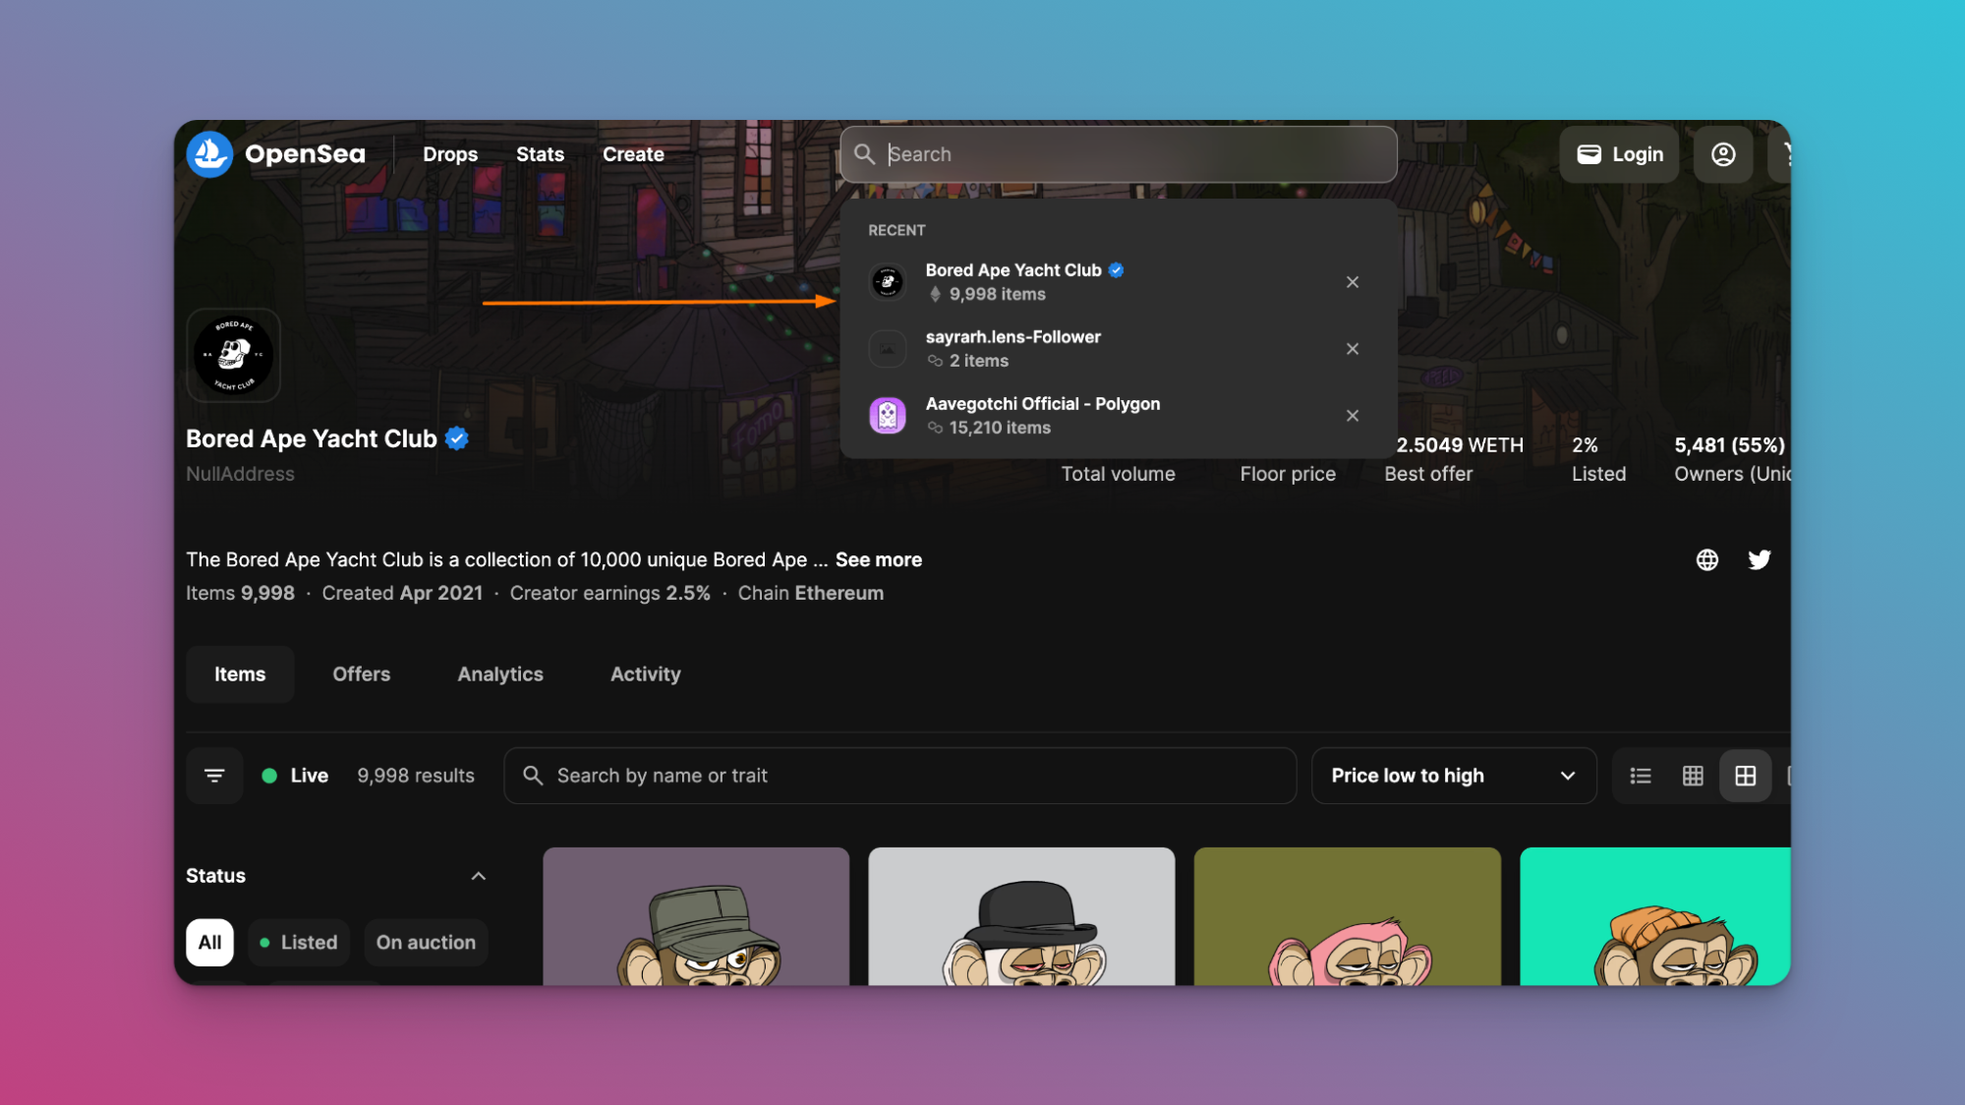Screen dimensions: 1965x1106
Task: Collapse the Status filter section
Action: tap(479, 876)
